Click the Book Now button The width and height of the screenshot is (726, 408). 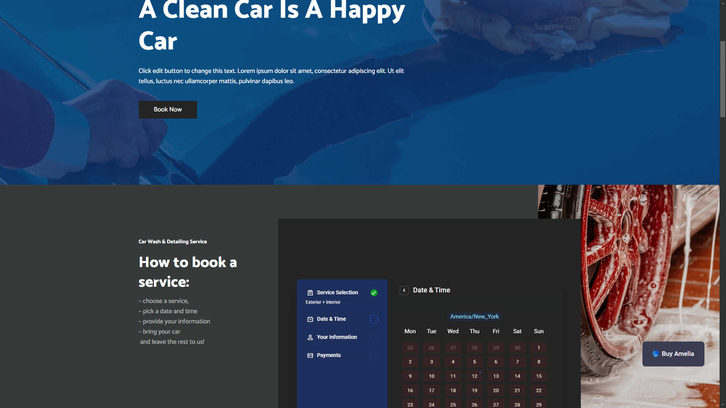[x=168, y=110]
